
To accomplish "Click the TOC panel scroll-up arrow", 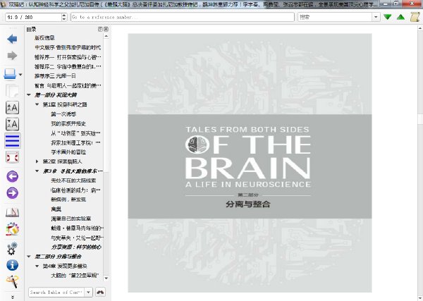I will point(106,36).
